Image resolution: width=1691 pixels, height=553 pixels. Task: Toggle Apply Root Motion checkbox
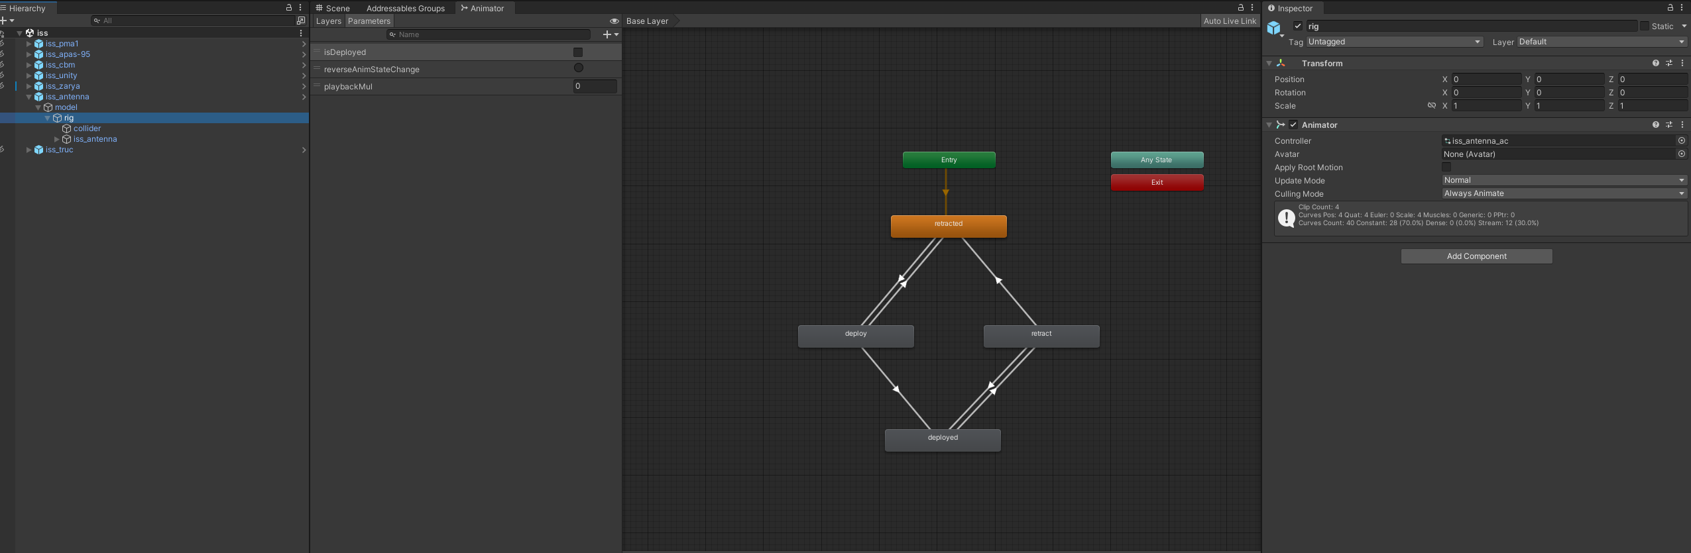[1446, 167]
